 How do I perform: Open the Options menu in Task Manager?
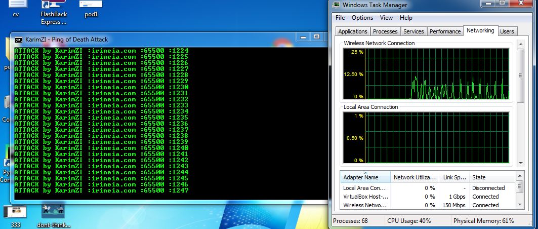pos(362,18)
